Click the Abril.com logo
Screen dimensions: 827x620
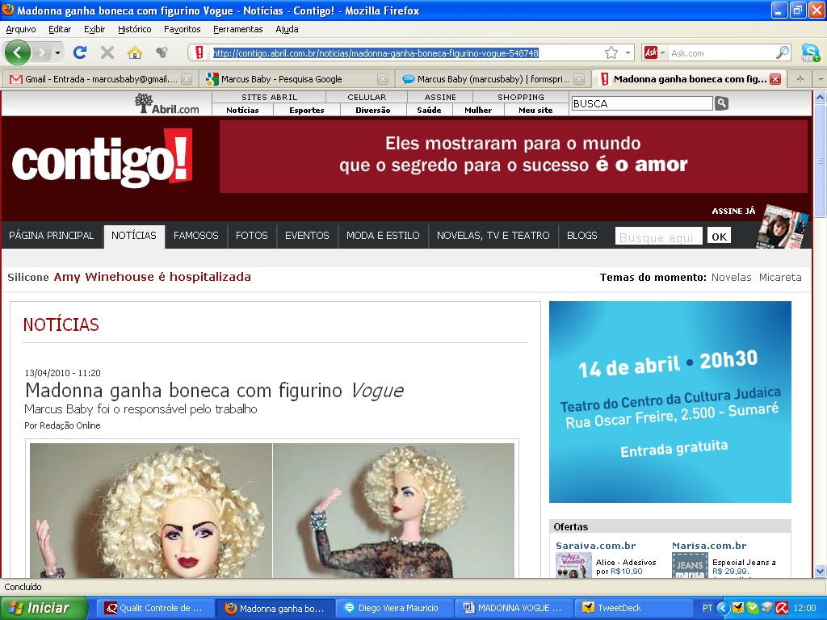(x=166, y=103)
